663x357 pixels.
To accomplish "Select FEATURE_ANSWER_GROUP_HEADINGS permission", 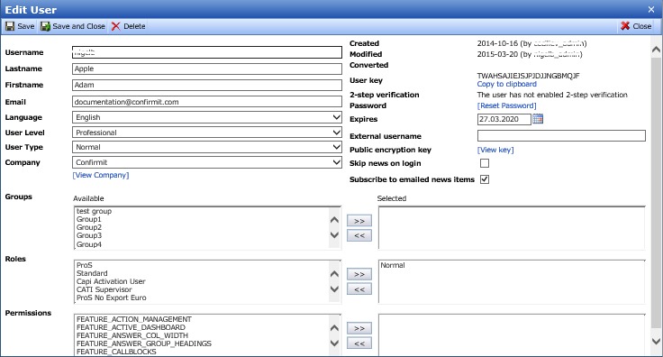I will point(144,343).
